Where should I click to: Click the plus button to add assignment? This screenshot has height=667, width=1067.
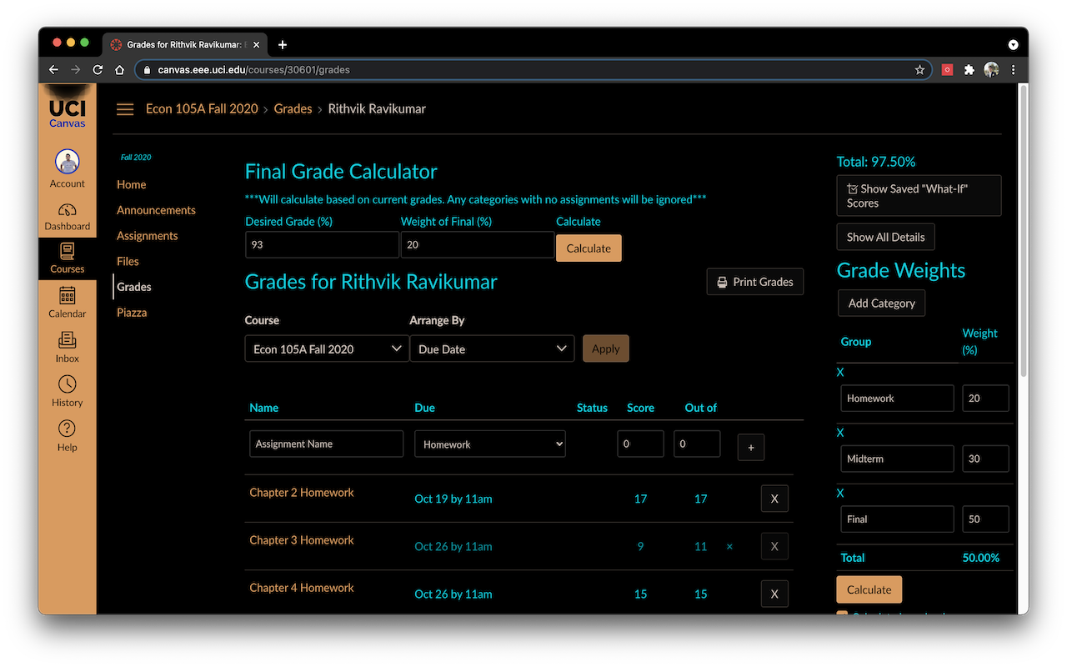pyautogui.click(x=751, y=448)
